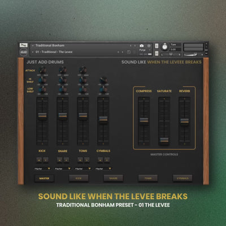Click the camera snapshot icon
Viewport: 226px width, 226px height.
click(142, 46)
